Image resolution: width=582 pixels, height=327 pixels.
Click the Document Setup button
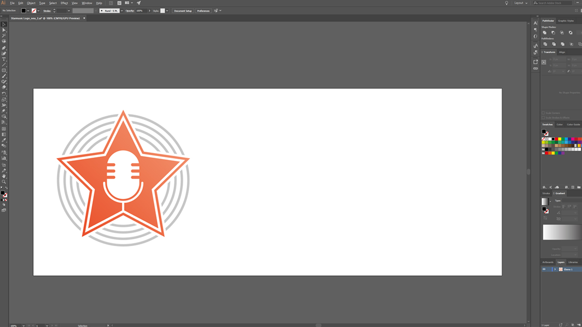tap(183, 10)
